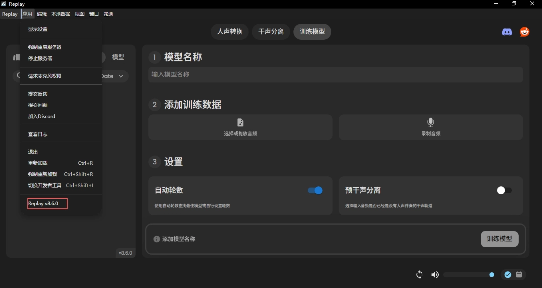The image size is (542, 288).
Task: Choose 强制重启服务器 menu entry
Action: pyautogui.click(x=45, y=47)
